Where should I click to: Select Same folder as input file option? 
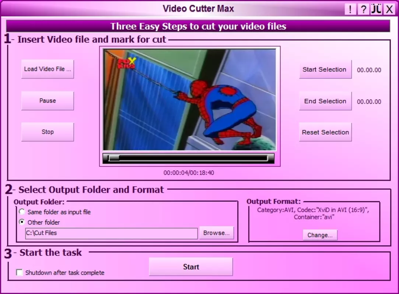(22, 212)
